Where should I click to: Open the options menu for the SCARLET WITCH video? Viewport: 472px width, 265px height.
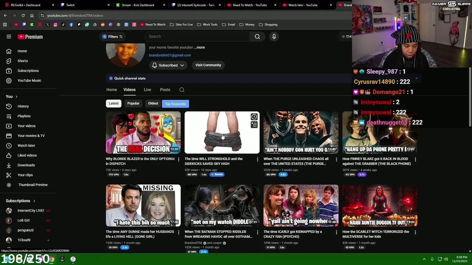(415, 232)
